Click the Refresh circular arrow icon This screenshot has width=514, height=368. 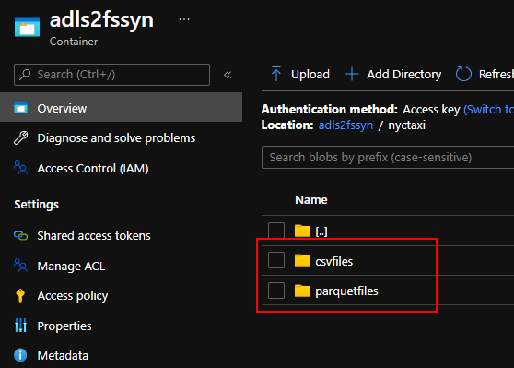click(463, 74)
